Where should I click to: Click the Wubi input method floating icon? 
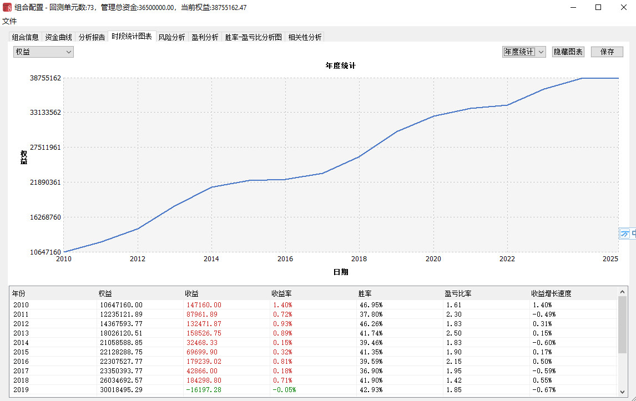click(625, 234)
